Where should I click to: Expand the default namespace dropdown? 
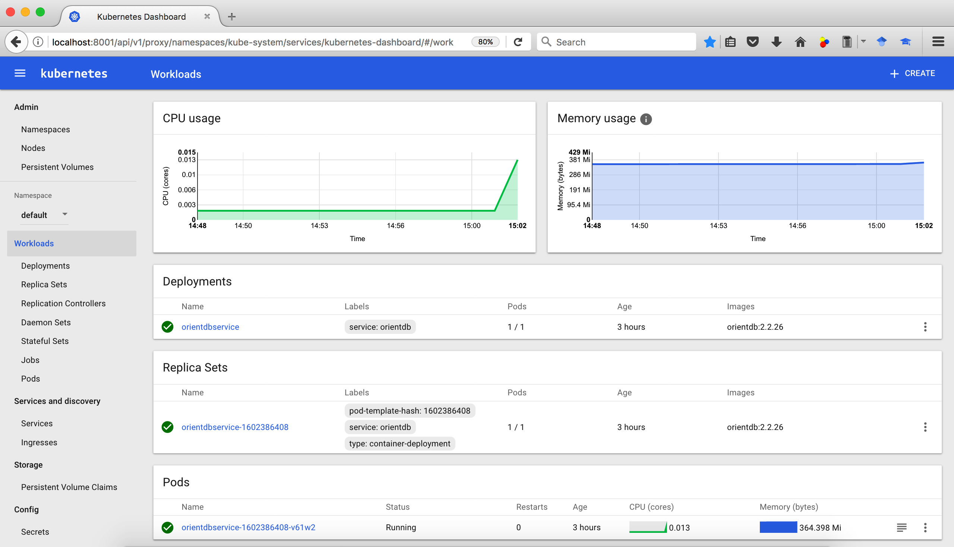pos(64,214)
